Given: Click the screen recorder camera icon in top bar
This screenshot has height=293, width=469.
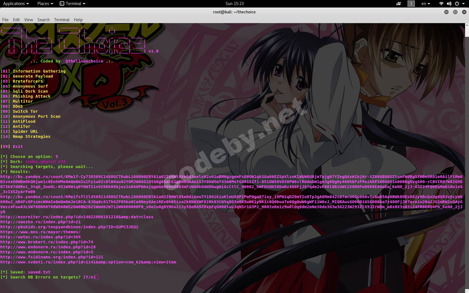Looking at the screenshot, I should (399, 4).
